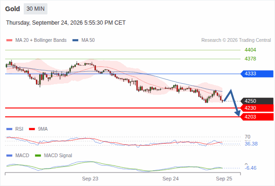Screen dimensions: 275x186
Task: Click the green MACD Signal legend swatch
Action: pyautogui.click(x=38, y=156)
